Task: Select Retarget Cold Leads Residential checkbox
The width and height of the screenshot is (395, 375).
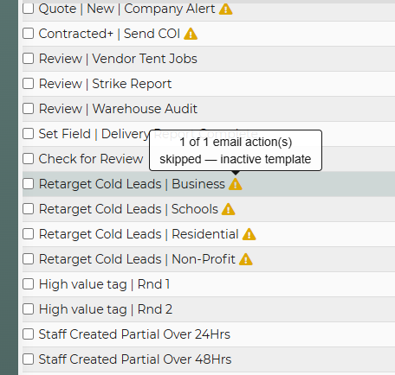Action: pos(29,234)
